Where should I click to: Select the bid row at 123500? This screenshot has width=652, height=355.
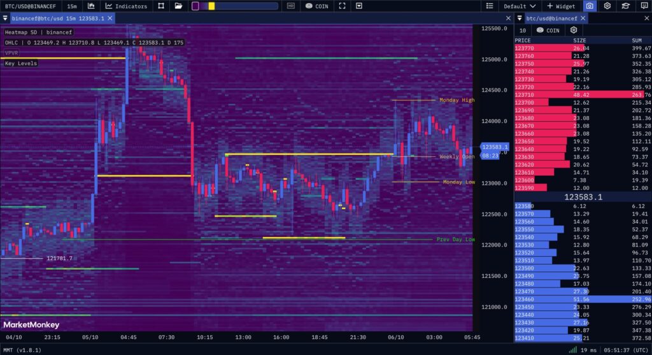tap(583, 268)
